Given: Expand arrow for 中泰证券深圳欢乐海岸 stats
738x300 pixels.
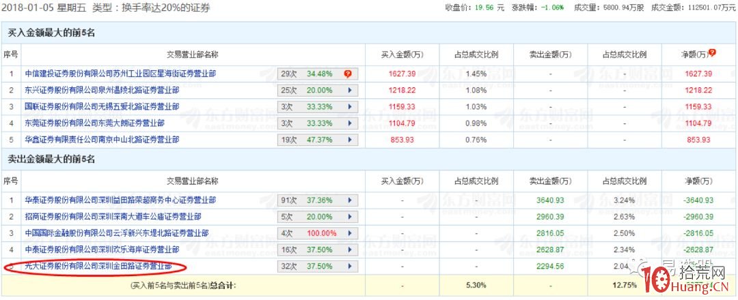Looking at the screenshot, I should [349, 250].
